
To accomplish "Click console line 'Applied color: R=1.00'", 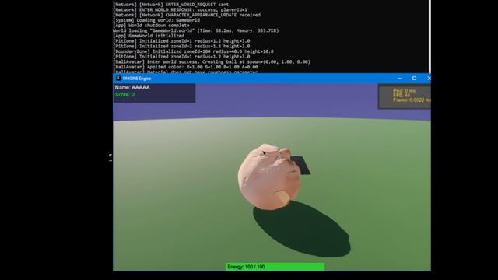I will tap(185, 67).
